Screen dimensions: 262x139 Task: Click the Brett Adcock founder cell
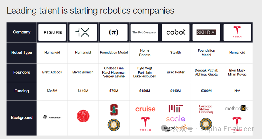tap(52, 73)
